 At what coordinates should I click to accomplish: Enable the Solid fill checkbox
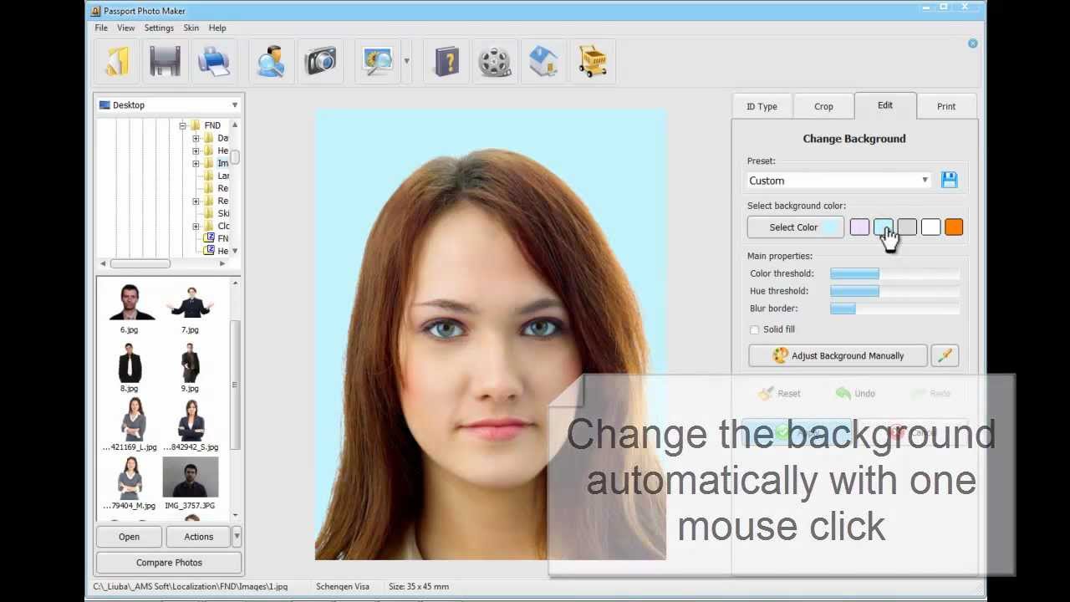(x=755, y=330)
